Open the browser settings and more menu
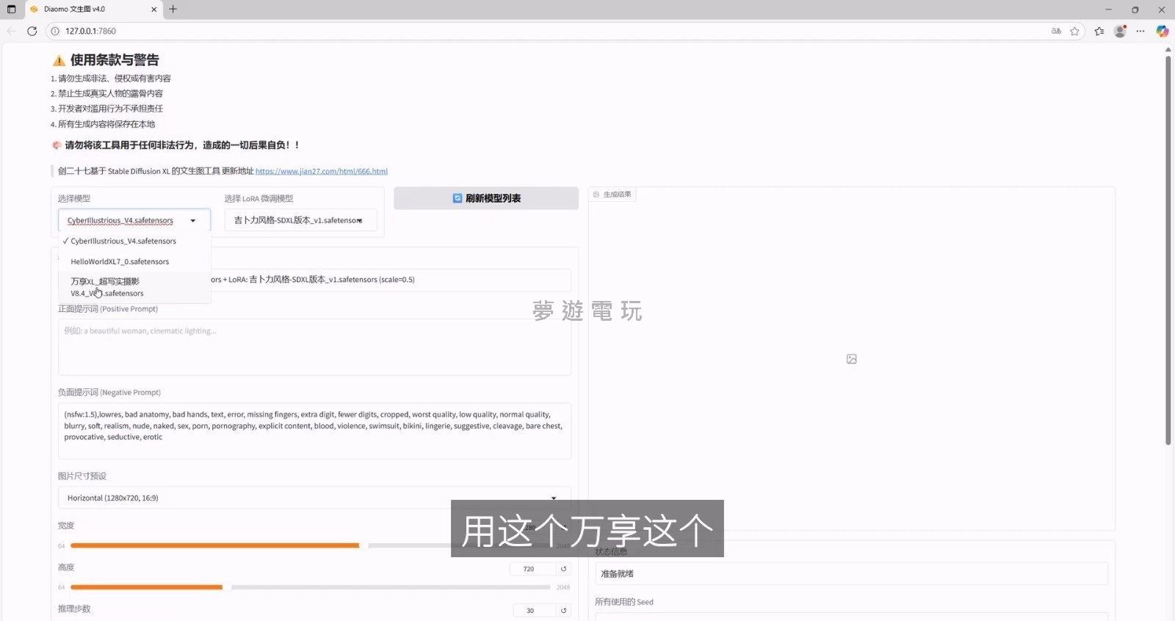Viewport: 1175px width, 621px height. tap(1140, 31)
